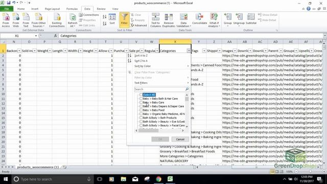The width and height of the screenshot is (327, 184).
Task: Sort A to Z ribbon icon
Action: coord(104,17)
